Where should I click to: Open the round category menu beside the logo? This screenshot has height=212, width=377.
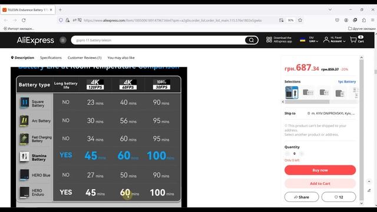click(63, 40)
